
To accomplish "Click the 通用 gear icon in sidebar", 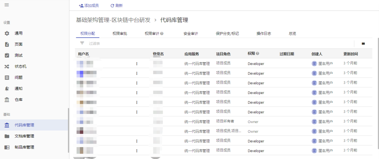I will click(x=7, y=34).
